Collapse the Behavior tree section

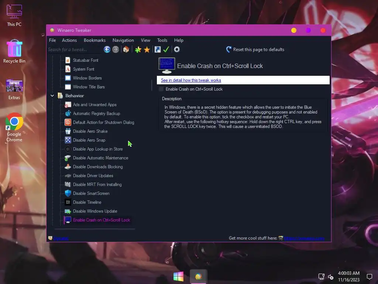[x=52, y=96]
